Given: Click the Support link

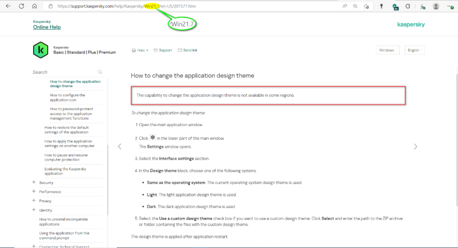Looking at the screenshot, I should pyautogui.click(x=163, y=50).
